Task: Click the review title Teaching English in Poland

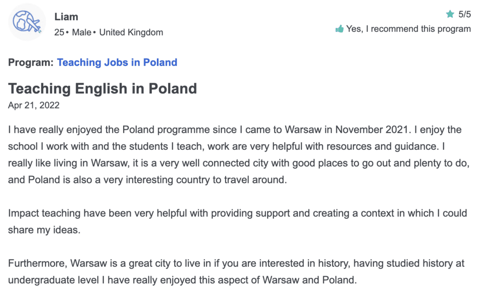Action: [102, 89]
